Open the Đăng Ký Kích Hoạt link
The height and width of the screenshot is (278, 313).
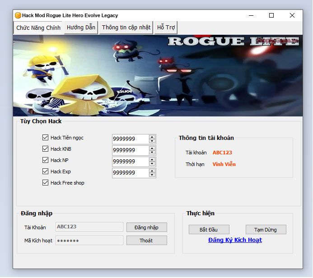[x=235, y=240]
